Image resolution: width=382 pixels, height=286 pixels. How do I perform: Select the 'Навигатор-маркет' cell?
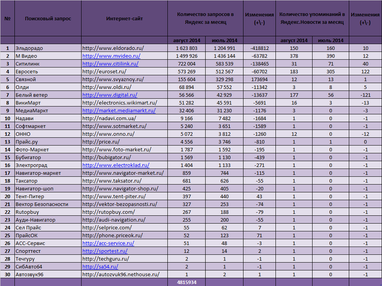(x=48, y=173)
